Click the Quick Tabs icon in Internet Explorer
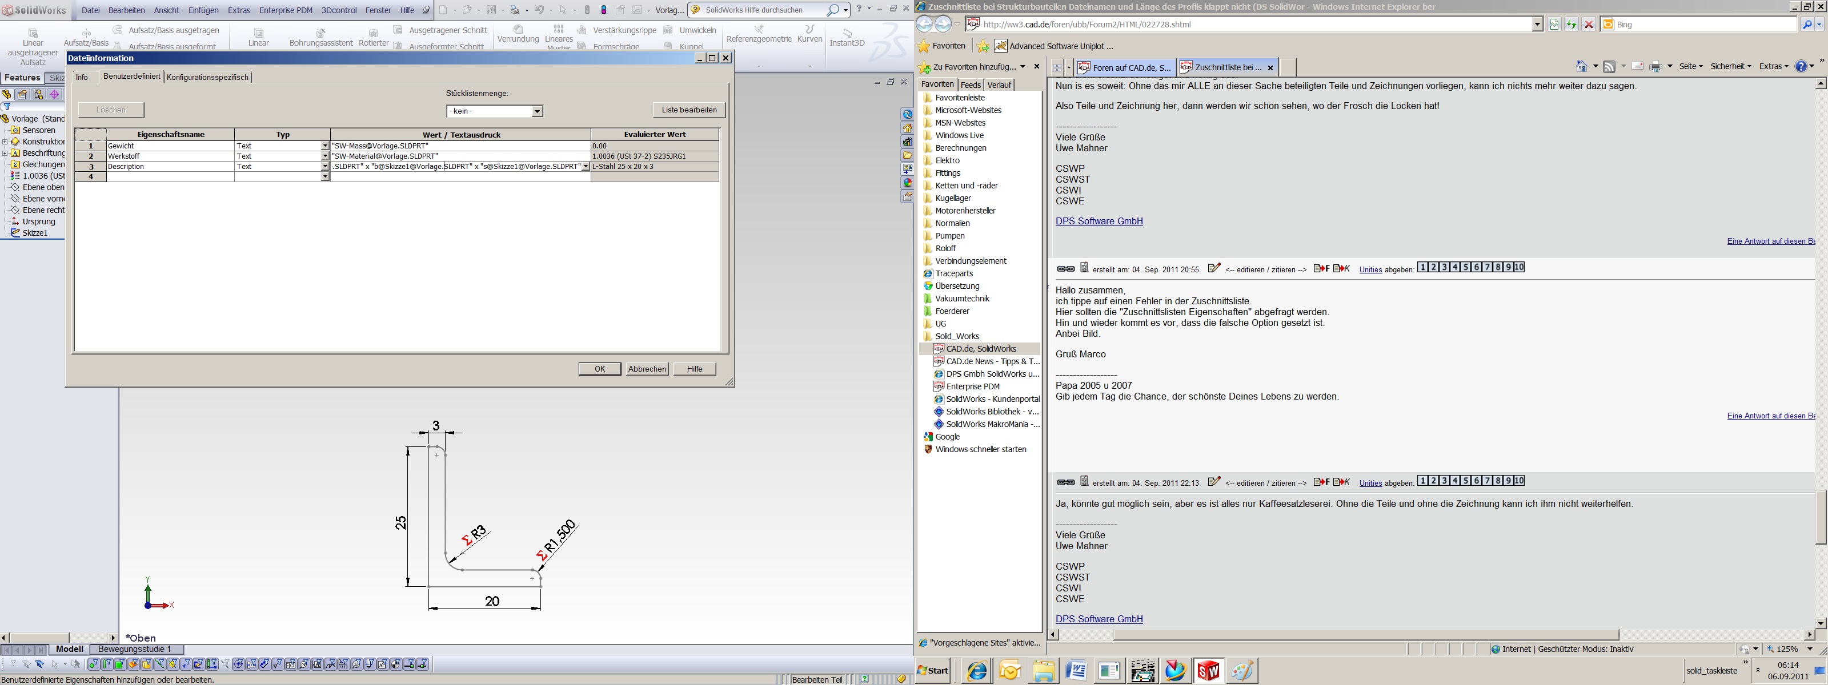This screenshot has width=1828, height=685. 1057,67
